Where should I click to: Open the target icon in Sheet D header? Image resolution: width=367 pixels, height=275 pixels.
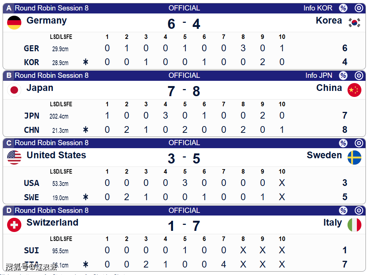coord(359,211)
